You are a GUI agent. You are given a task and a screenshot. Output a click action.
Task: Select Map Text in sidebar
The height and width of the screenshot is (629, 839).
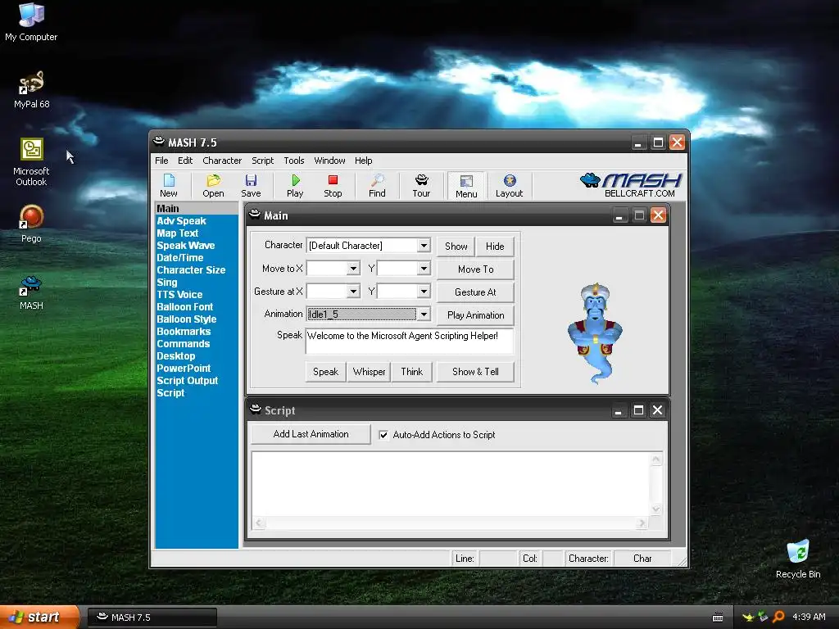click(x=178, y=233)
